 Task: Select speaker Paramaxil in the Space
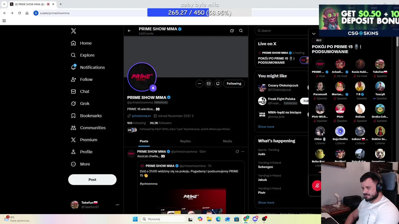pyautogui.click(x=320, y=91)
